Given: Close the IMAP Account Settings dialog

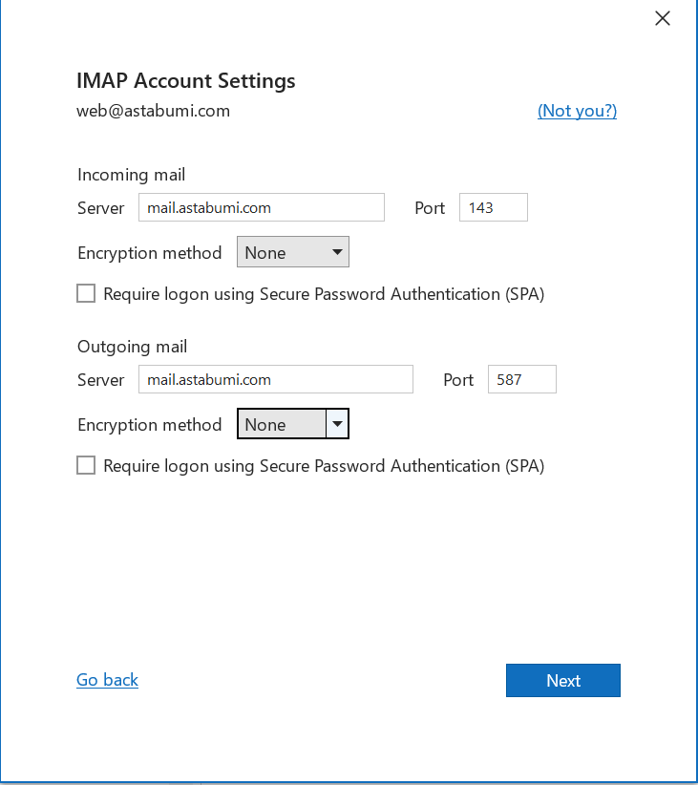Looking at the screenshot, I should click(x=663, y=18).
